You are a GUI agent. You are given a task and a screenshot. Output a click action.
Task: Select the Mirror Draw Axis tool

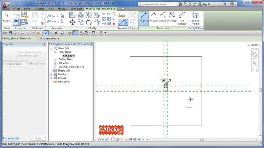96,15
